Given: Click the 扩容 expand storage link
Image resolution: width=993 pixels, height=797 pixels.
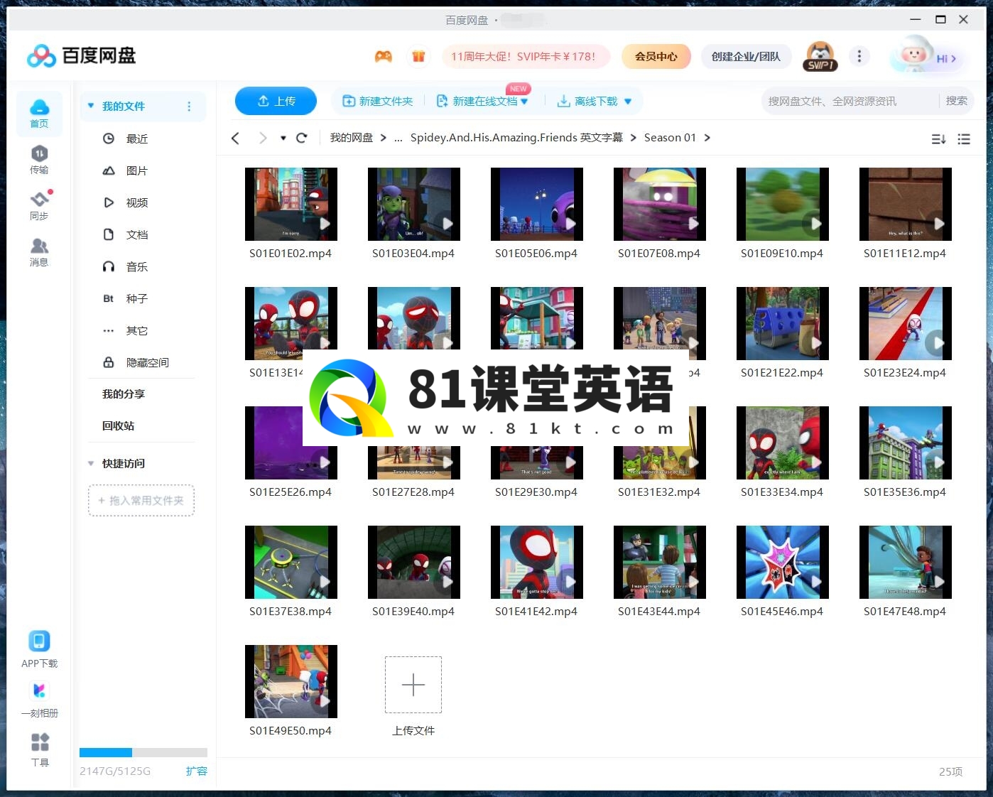Looking at the screenshot, I should (x=197, y=771).
